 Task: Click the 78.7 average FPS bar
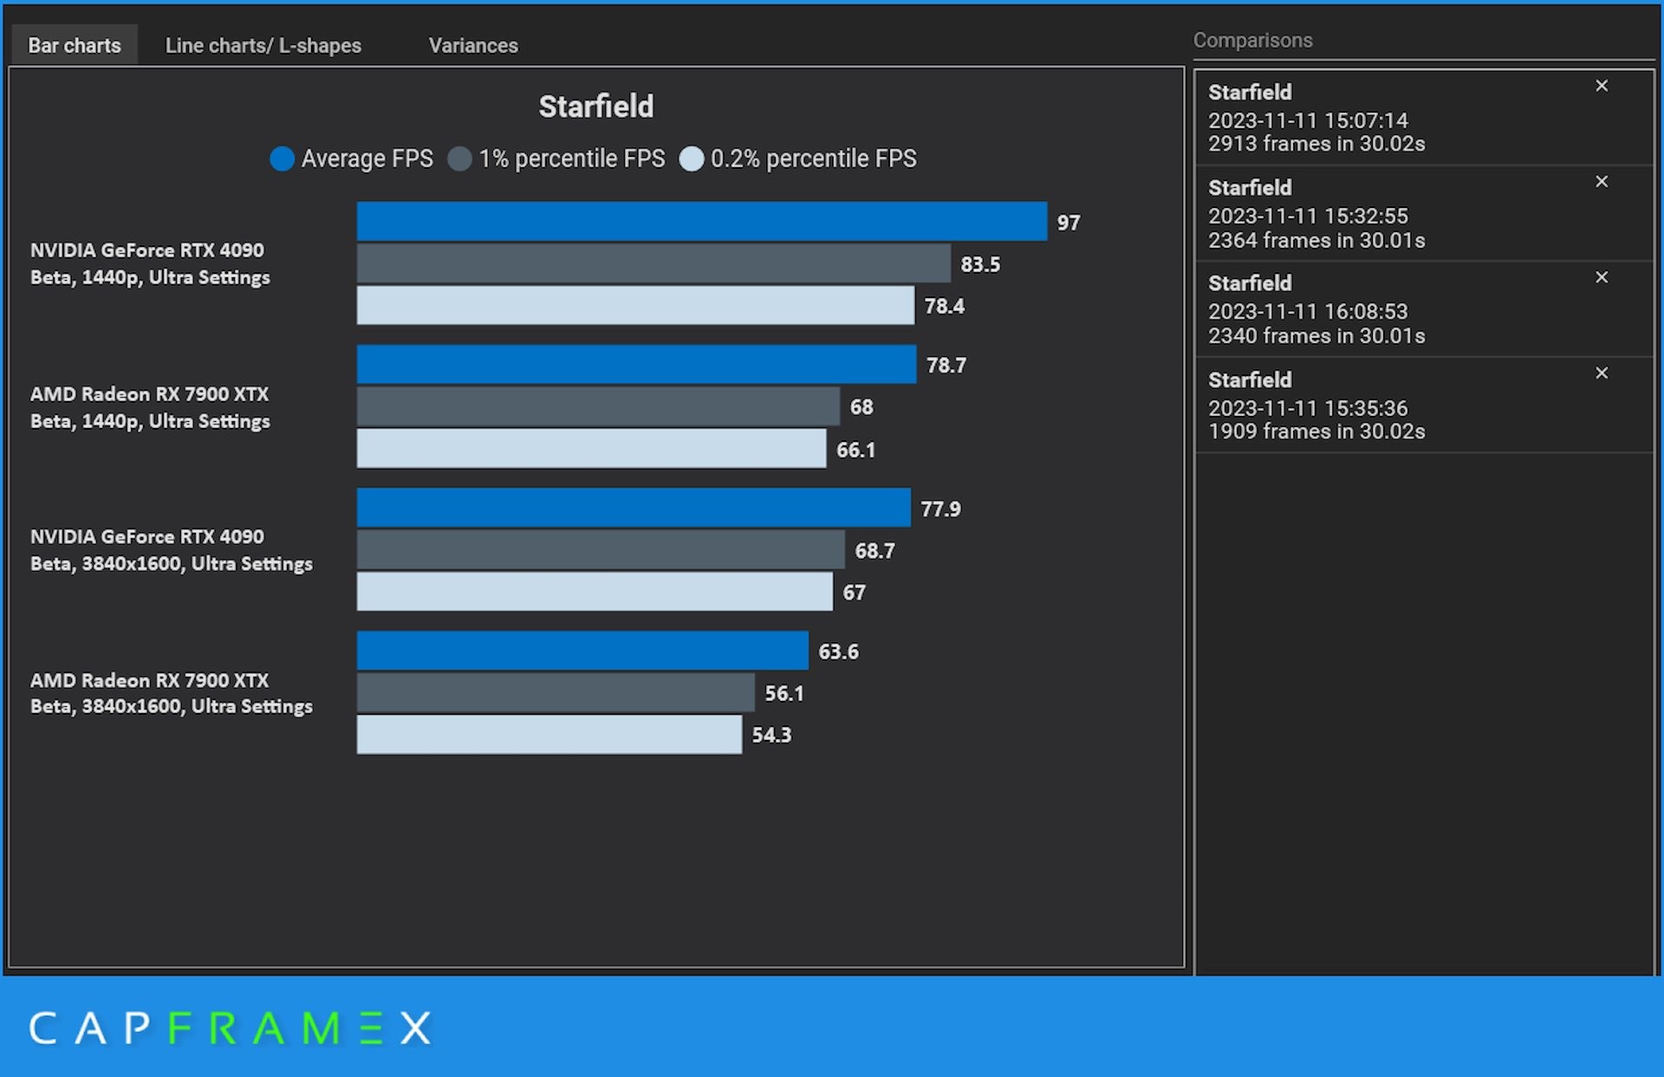635,365
